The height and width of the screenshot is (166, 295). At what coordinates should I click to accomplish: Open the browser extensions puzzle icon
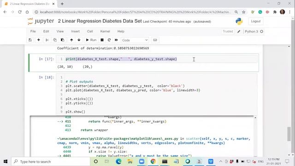point(275,12)
